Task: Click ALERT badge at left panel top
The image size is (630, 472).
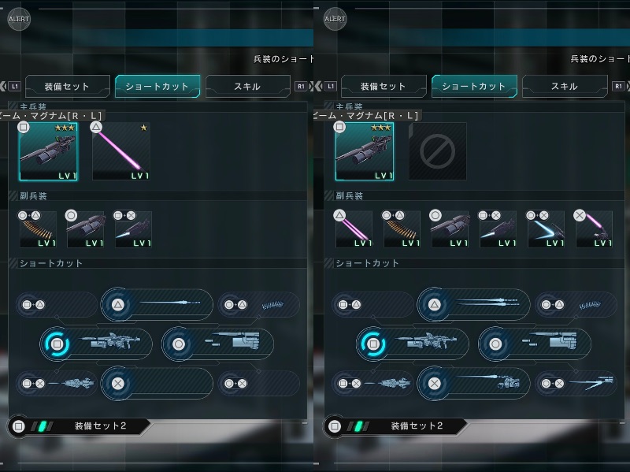Action: pyautogui.click(x=19, y=19)
